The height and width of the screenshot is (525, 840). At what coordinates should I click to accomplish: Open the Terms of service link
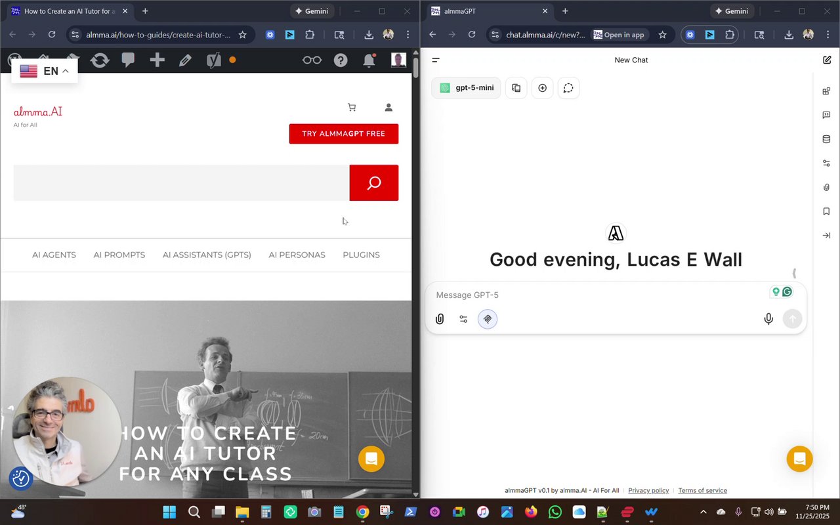tap(702, 490)
